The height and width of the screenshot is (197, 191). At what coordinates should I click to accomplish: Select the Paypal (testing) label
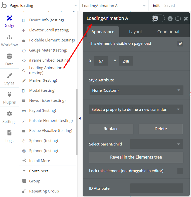(x=43, y=111)
